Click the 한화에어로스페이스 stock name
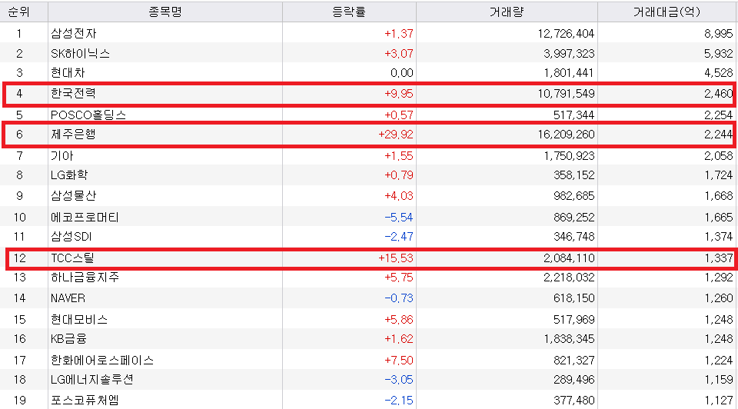Image resolution: width=738 pixels, height=409 pixels. point(102,361)
